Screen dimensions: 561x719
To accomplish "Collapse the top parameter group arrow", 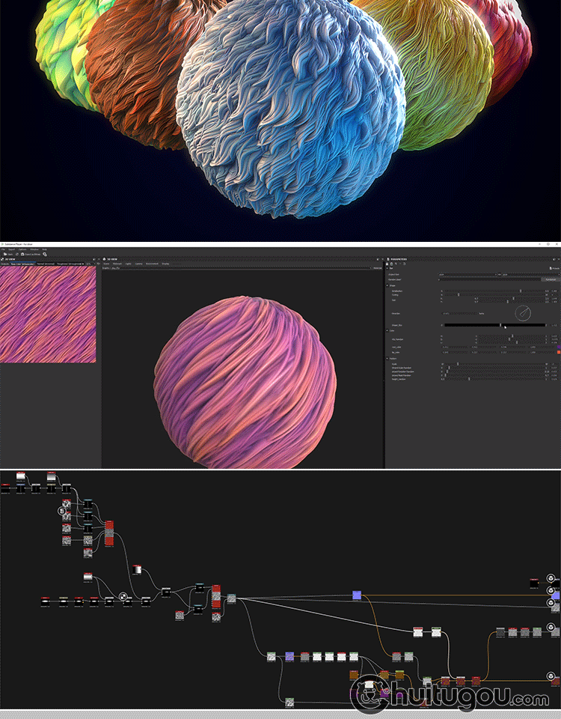I will [x=387, y=268].
